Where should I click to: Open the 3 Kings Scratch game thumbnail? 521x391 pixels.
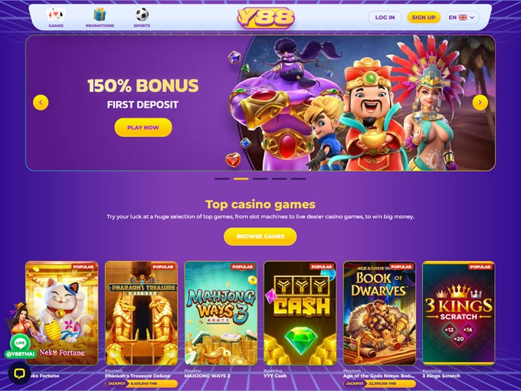[x=458, y=313]
